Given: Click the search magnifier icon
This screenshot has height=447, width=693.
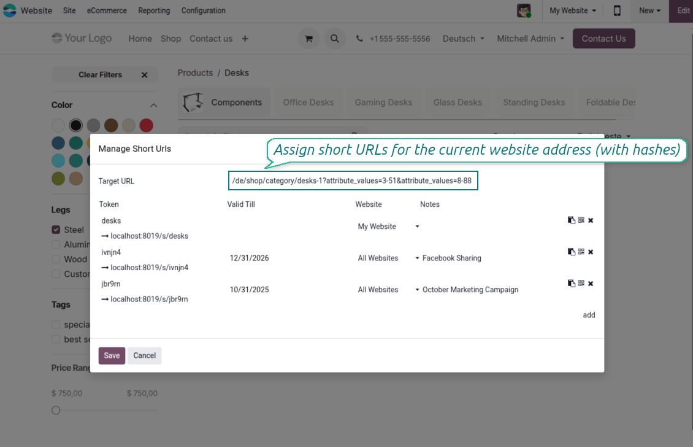Looking at the screenshot, I should [334, 39].
